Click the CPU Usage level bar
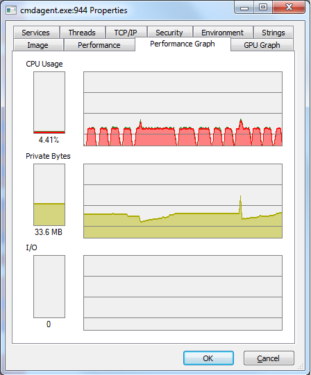This screenshot has width=311, height=375. click(x=49, y=103)
